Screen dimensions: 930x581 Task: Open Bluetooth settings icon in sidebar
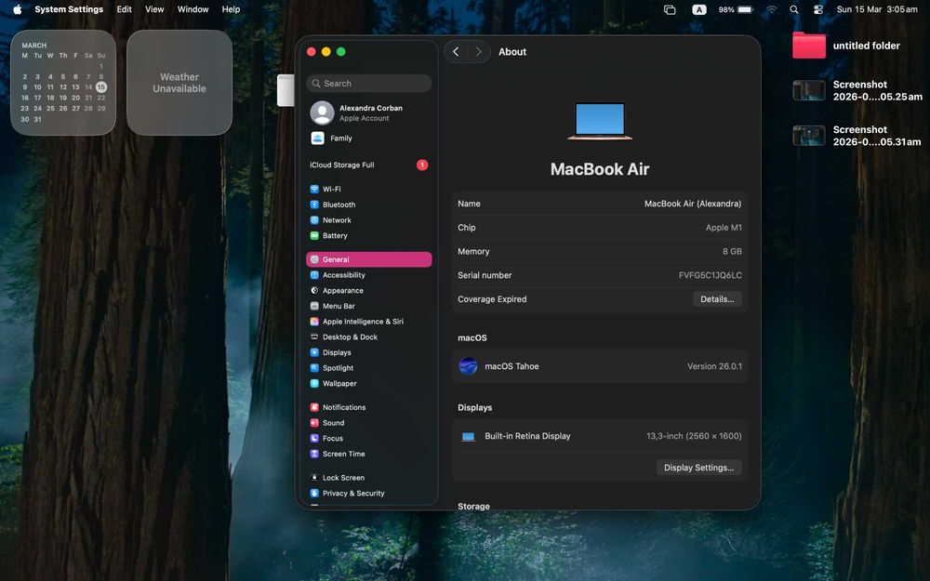click(x=314, y=205)
